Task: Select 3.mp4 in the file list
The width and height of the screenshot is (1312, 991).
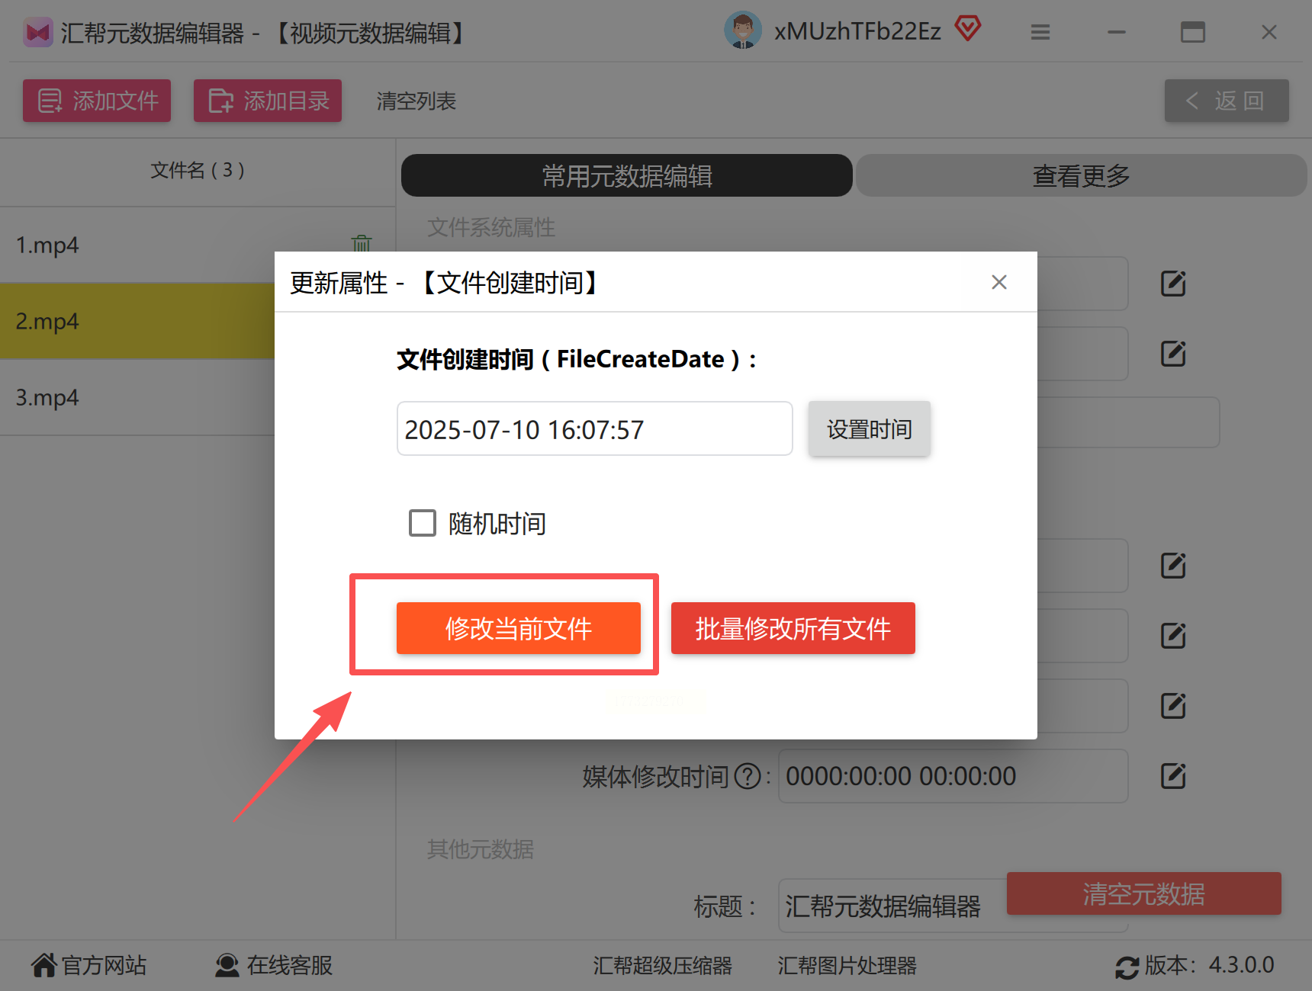Action: click(x=137, y=397)
